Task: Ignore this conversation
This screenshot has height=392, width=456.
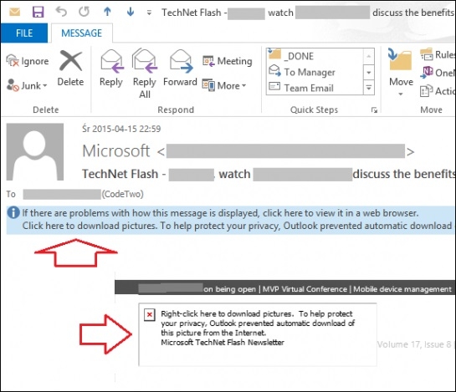Action: [x=28, y=61]
